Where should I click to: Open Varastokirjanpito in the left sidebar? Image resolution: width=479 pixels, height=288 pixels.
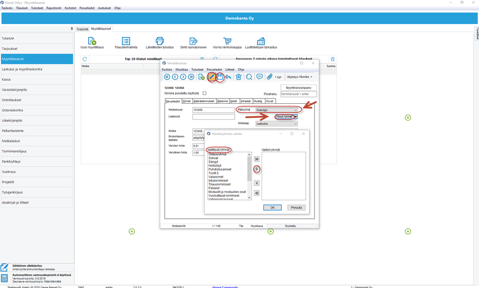tap(37, 90)
